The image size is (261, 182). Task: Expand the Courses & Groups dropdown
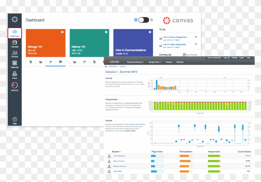(135, 62)
